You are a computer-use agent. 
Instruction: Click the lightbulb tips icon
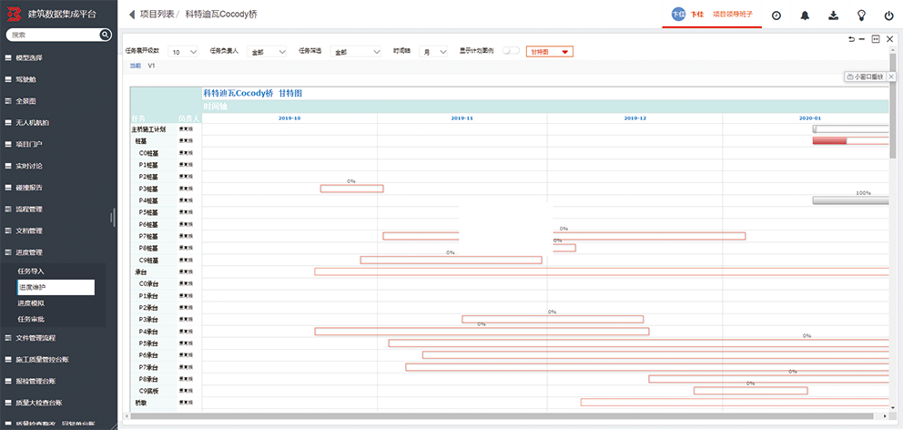coord(861,15)
